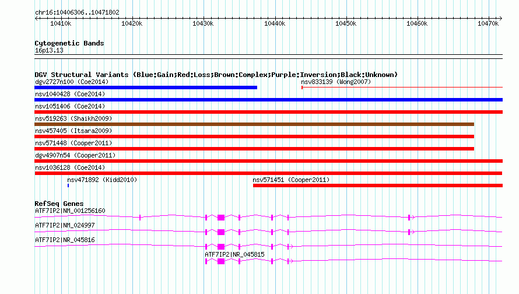Click the blue nsv1040428 gain bar
Image resolution: width=519 pixels, height=294 pixels.
coord(268,100)
